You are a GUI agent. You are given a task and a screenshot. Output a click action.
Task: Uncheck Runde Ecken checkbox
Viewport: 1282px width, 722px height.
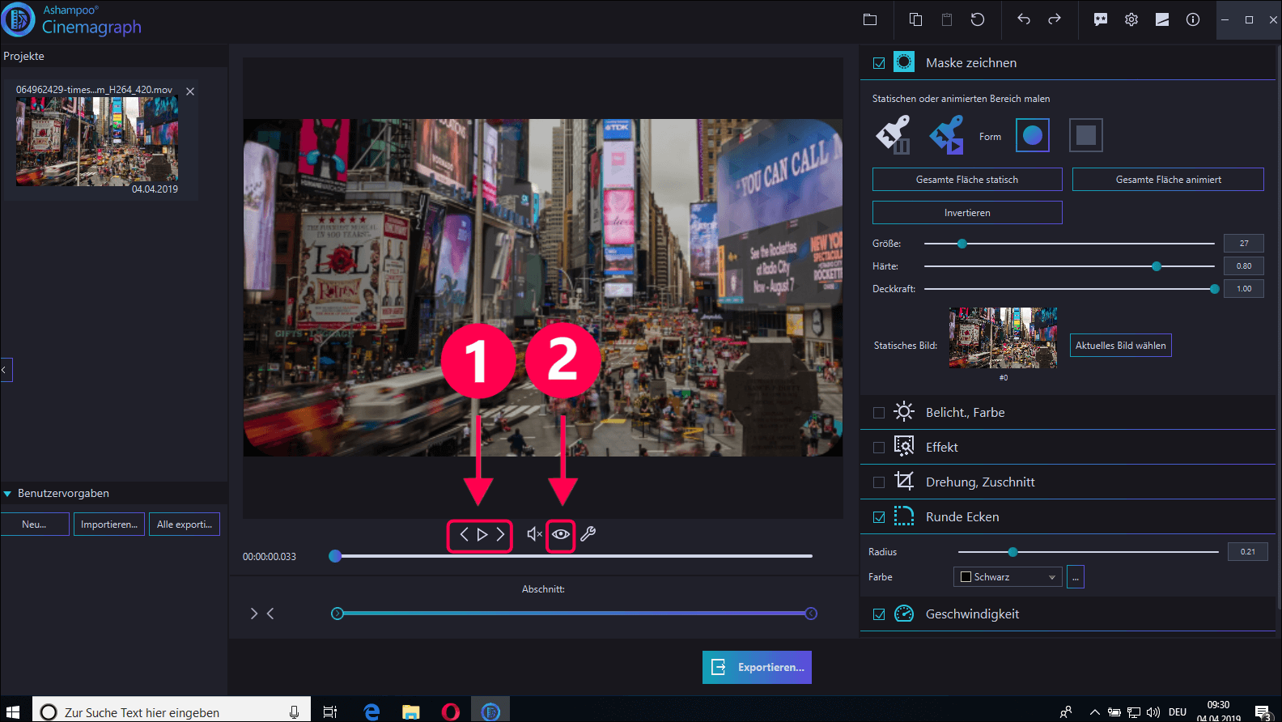click(879, 517)
